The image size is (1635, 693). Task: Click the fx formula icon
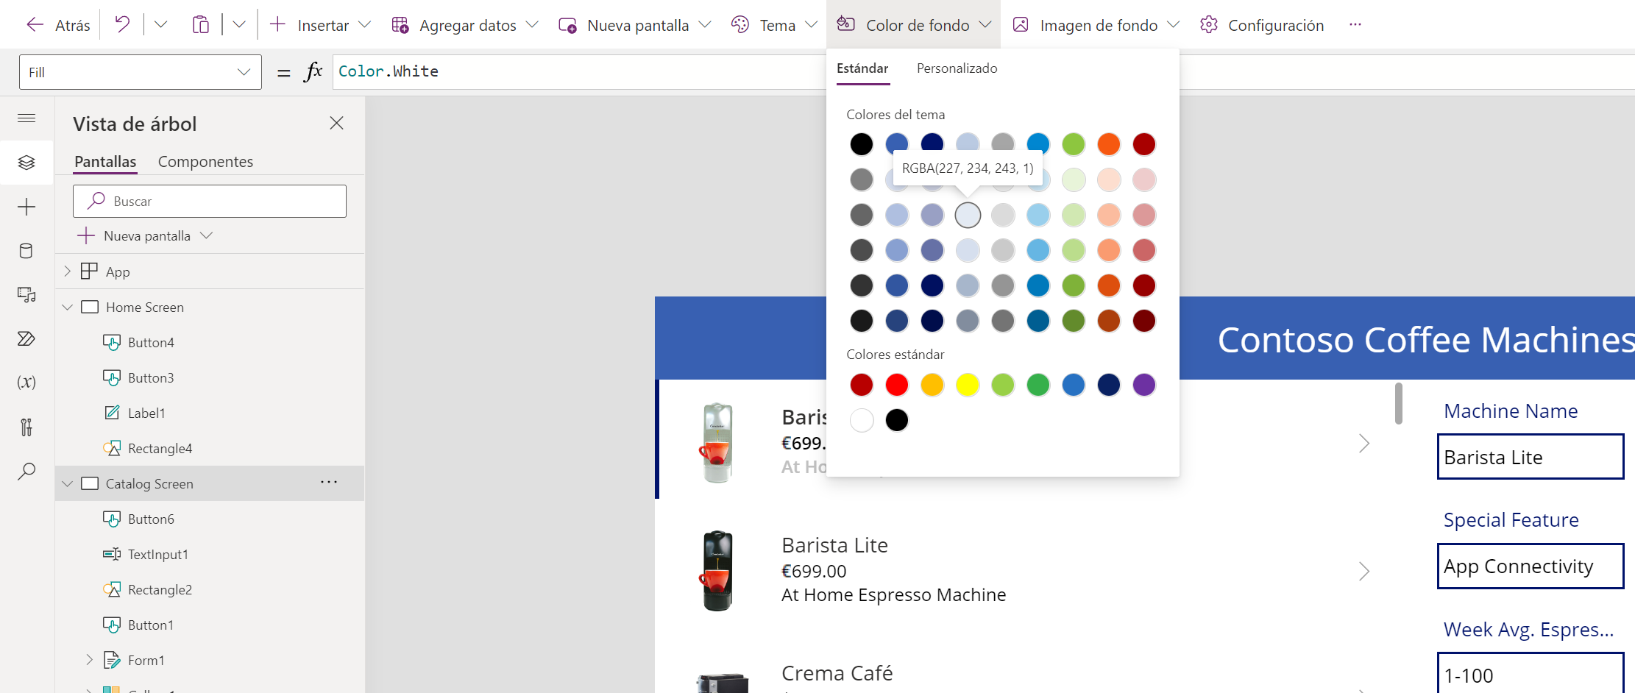click(x=313, y=71)
